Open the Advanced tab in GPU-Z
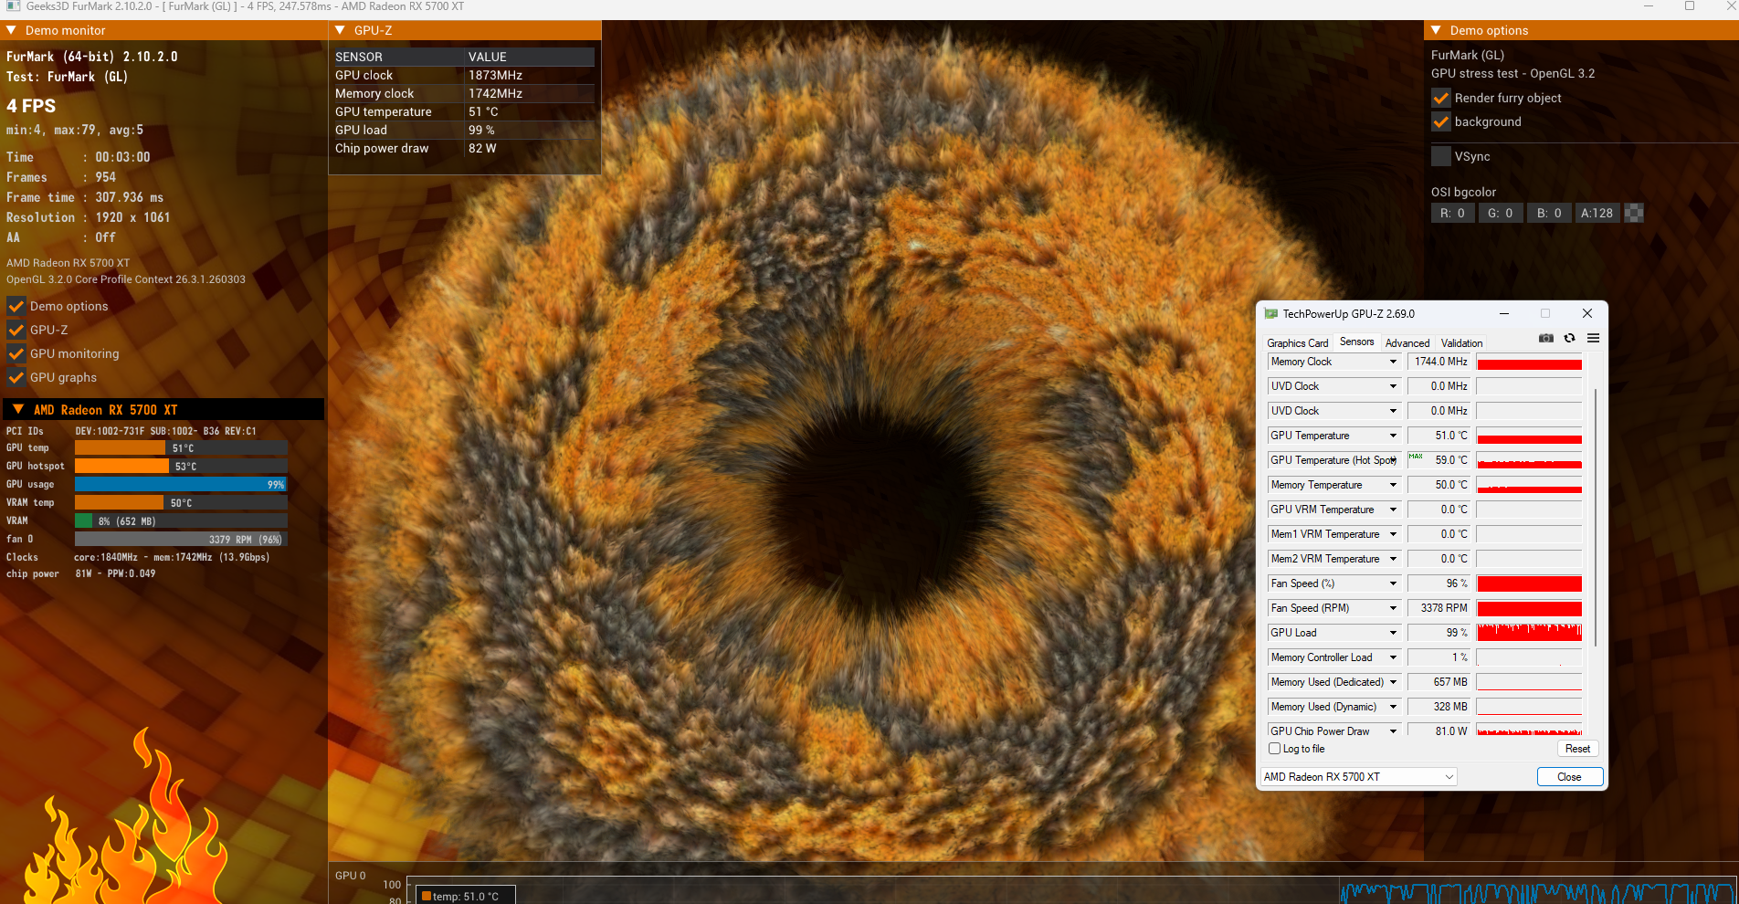The width and height of the screenshot is (1739, 904). pos(1407,343)
